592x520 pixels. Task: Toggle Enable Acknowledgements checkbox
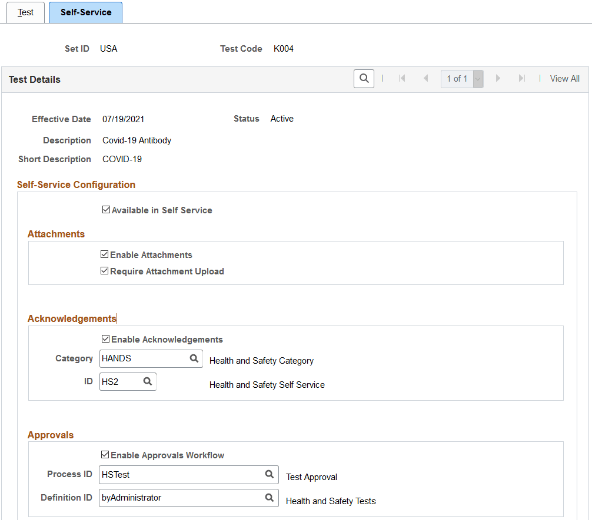coord(106,339)
